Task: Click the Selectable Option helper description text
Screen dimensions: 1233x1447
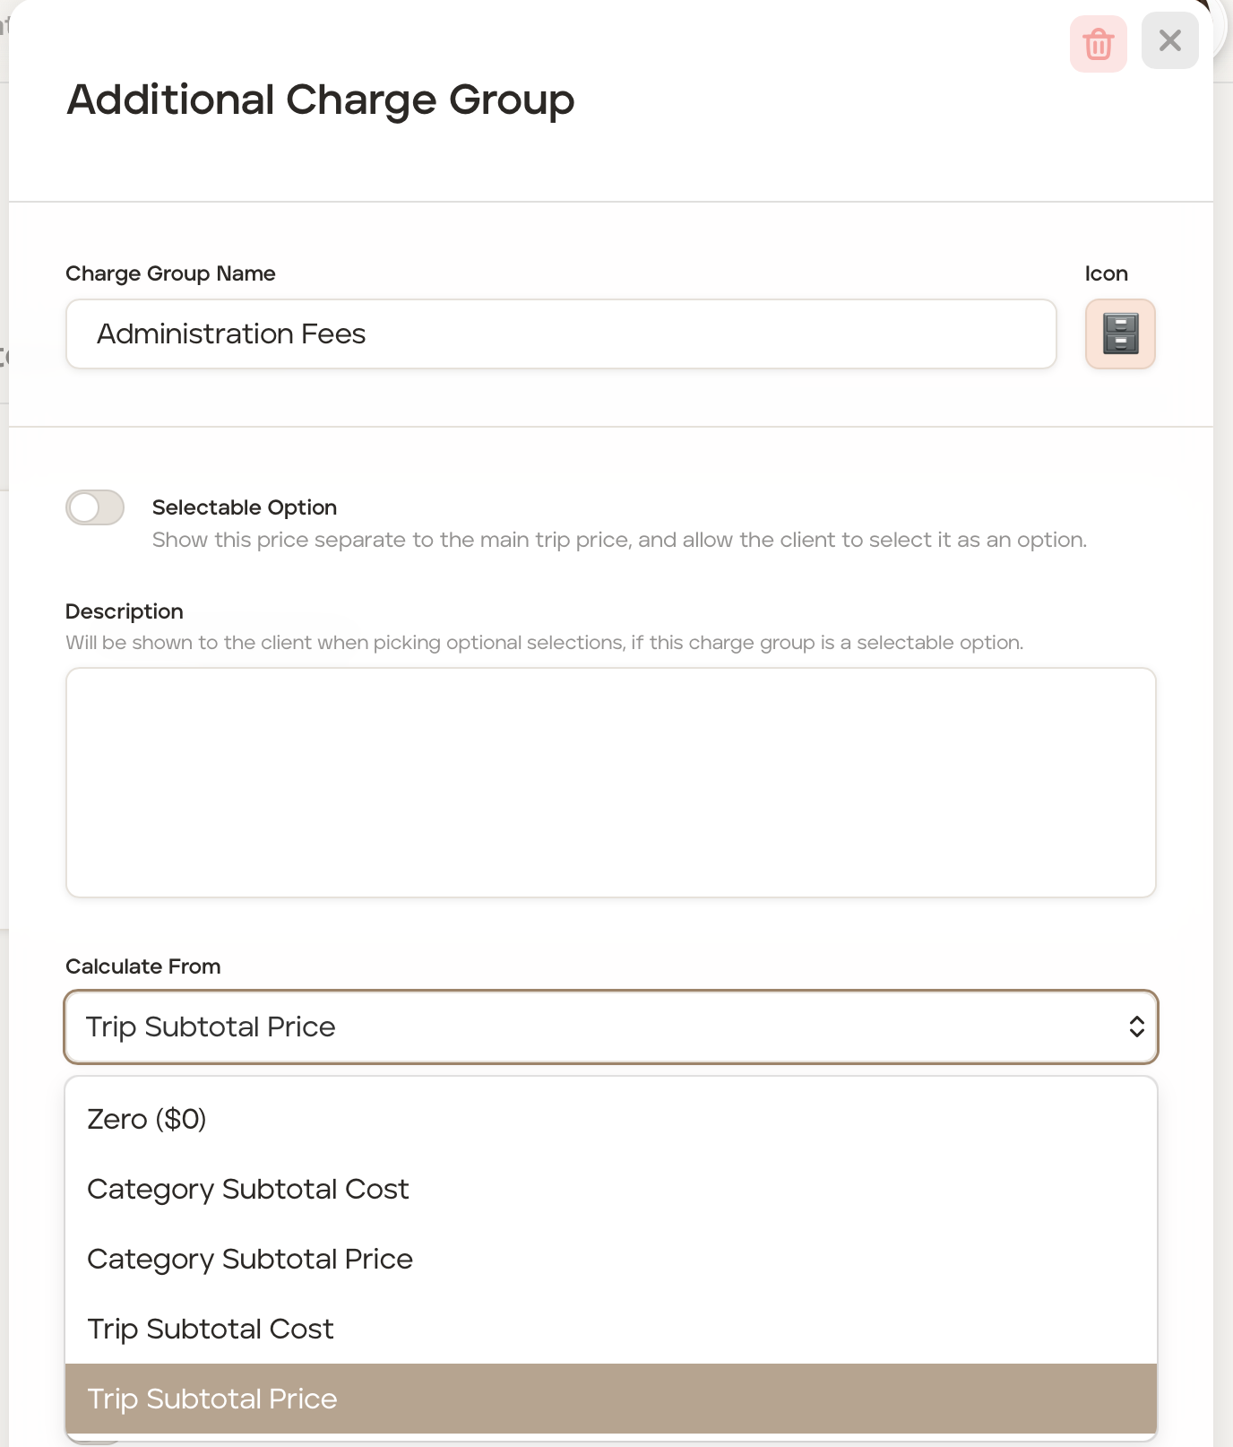Action: (x=619, y=540)
